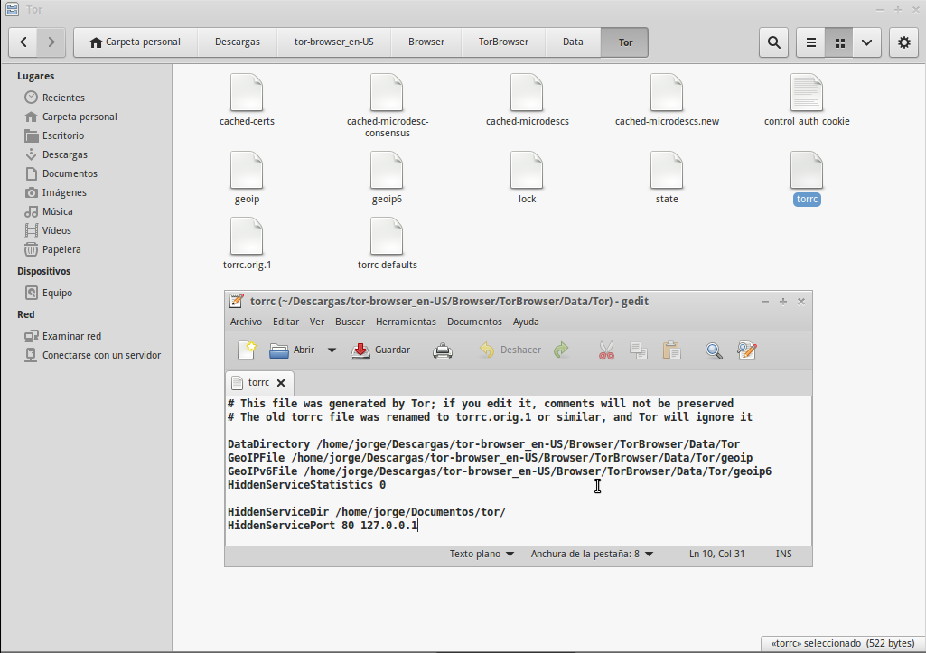Navigate to TorBrowser in the path bar
Viewport: 926px width, 653px height.
point(503,42)
